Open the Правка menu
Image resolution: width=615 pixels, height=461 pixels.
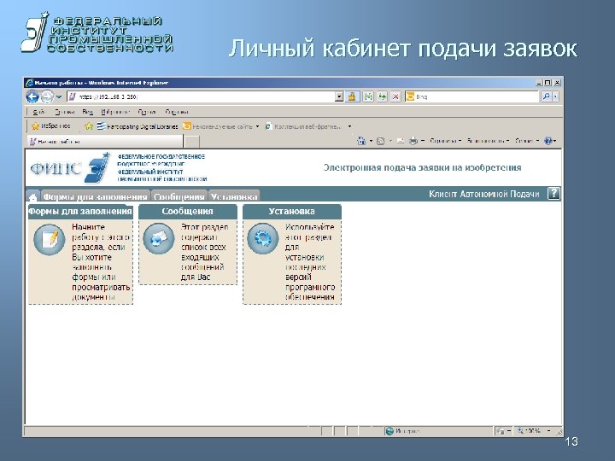pos(65,112)
